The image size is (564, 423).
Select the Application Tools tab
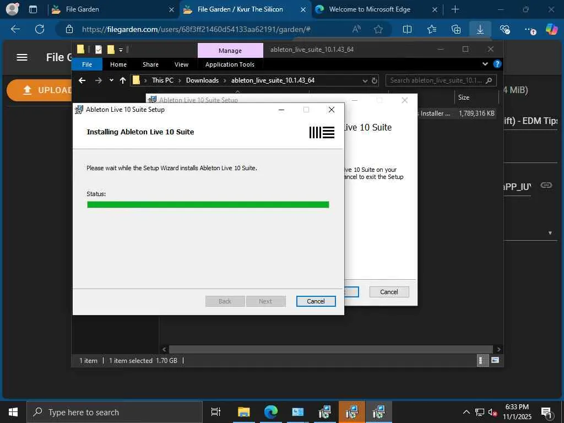pyautogui.click(x=230, y=64)
